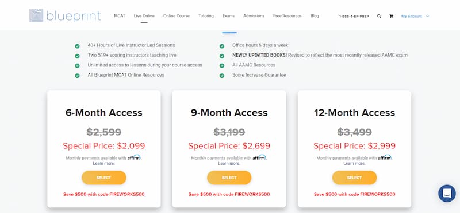Open the Live Online menu item

(x=144, y=16)
